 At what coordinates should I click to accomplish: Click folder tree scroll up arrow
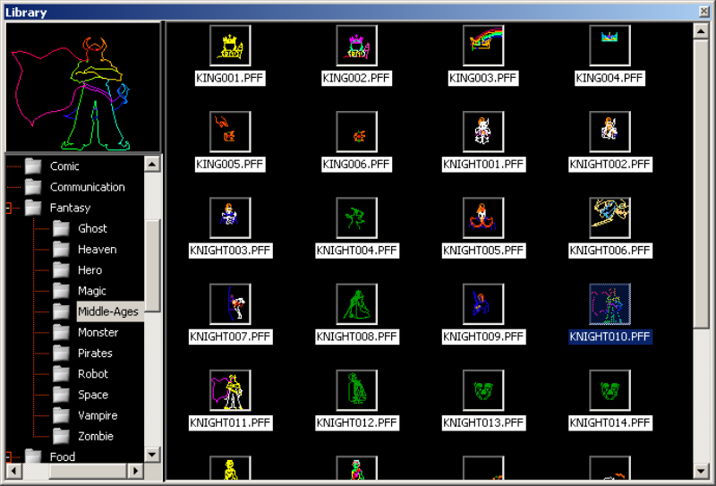tap(152, 164)
